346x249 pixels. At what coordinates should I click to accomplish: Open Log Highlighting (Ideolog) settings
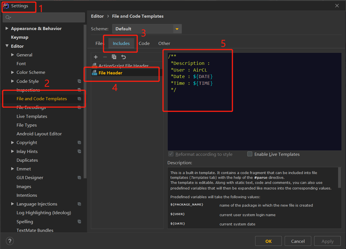(x=44, y=213)
